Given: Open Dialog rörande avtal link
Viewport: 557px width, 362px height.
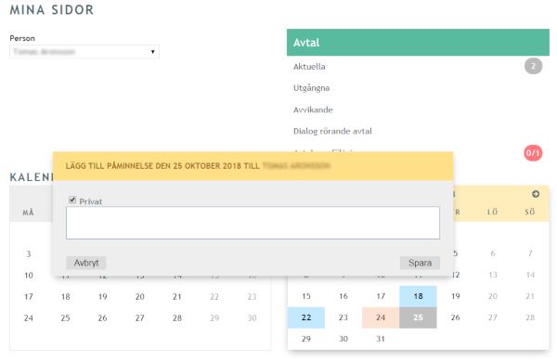Looking at the screenshot, I should (332, 131).
